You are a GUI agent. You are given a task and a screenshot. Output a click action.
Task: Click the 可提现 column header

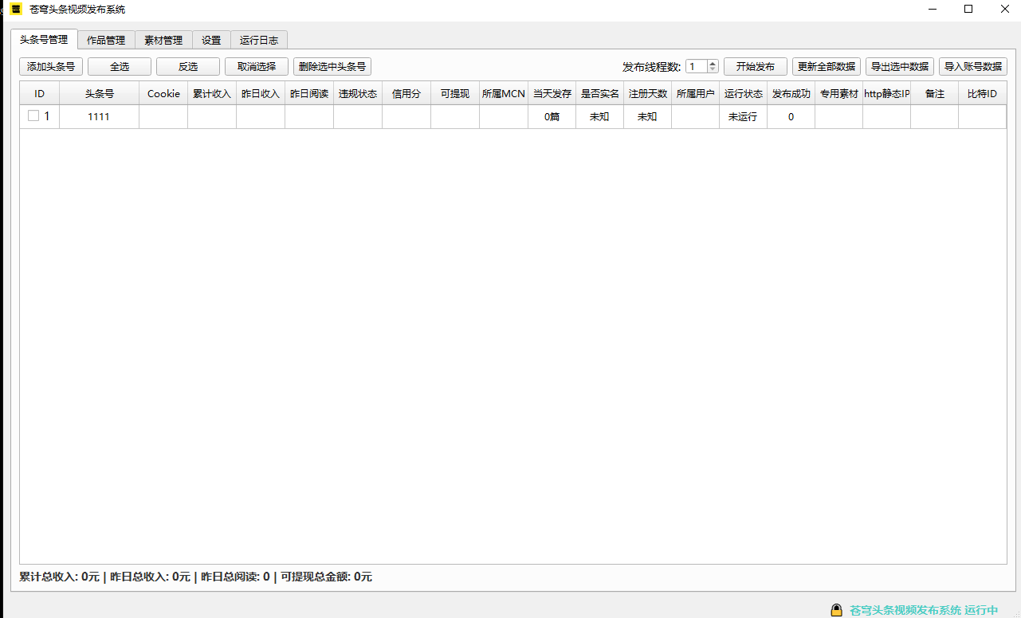point(455,93)
